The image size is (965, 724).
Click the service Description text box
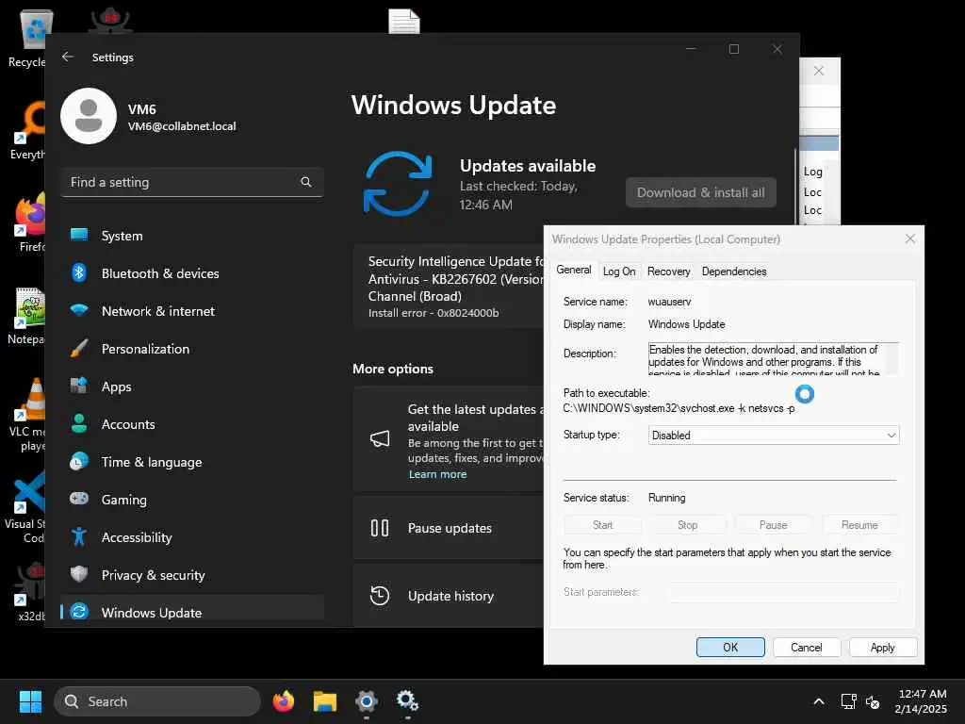pos(773,358)
